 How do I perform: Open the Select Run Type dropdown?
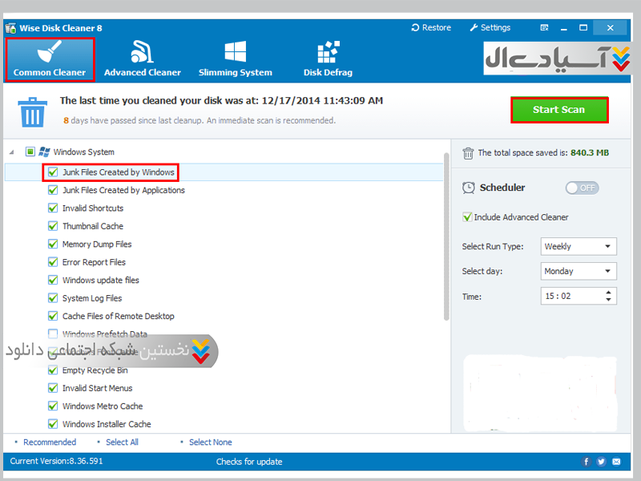pos(579,247)
